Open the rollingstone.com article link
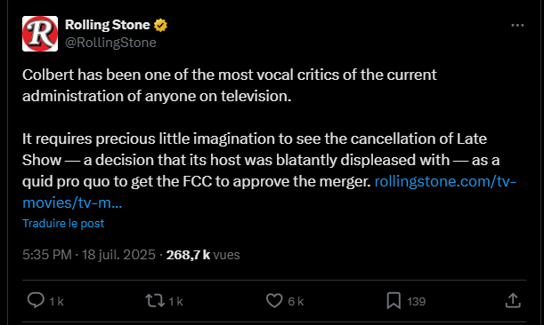 coord(445,181)
